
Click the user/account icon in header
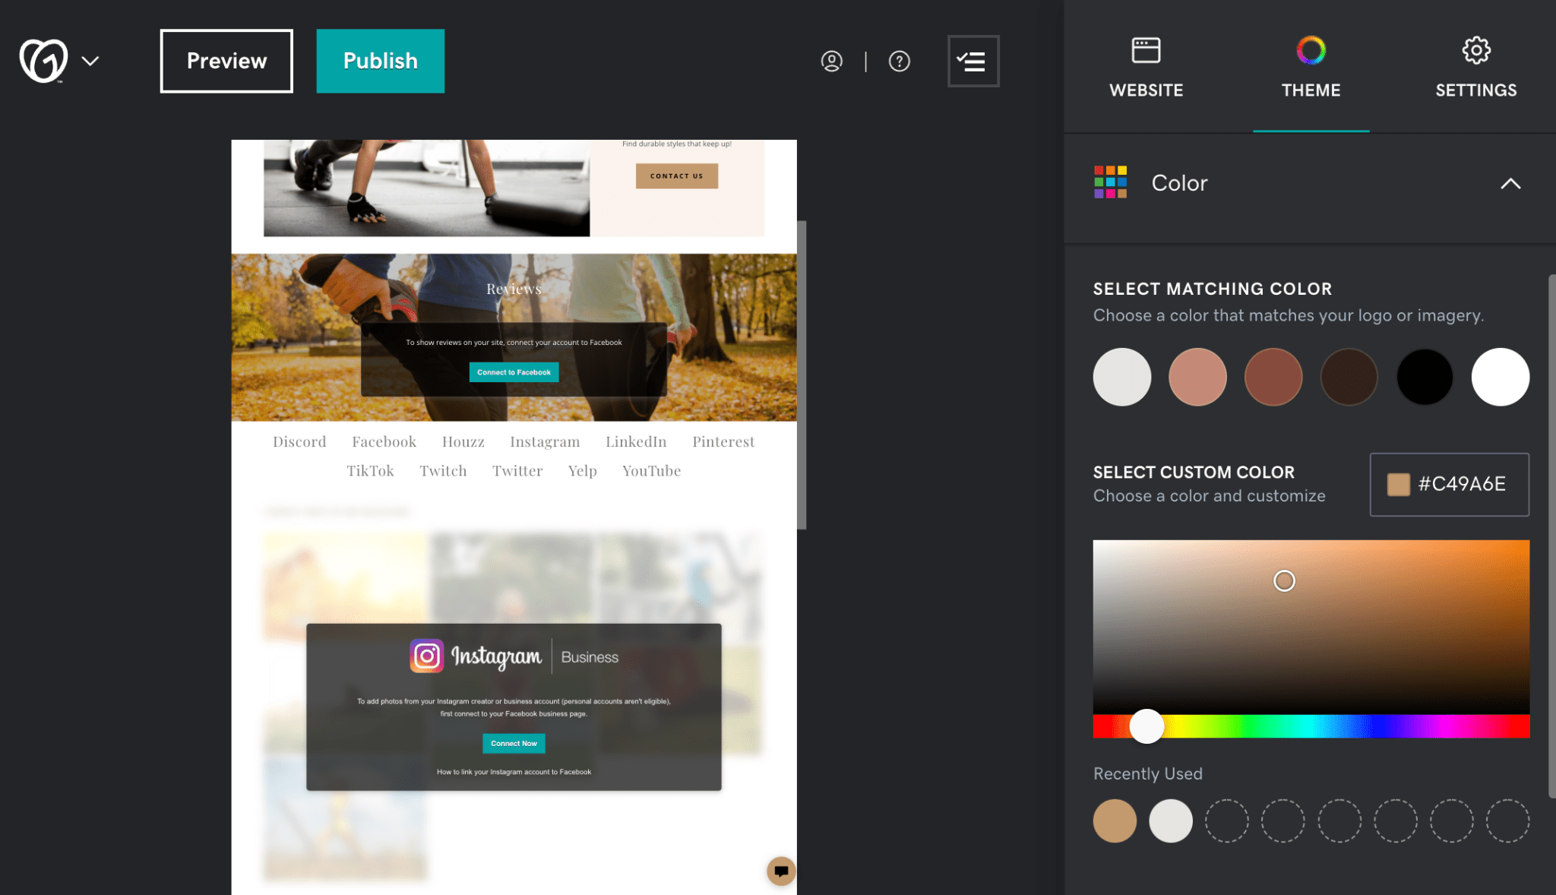click(x=833, y=61)
